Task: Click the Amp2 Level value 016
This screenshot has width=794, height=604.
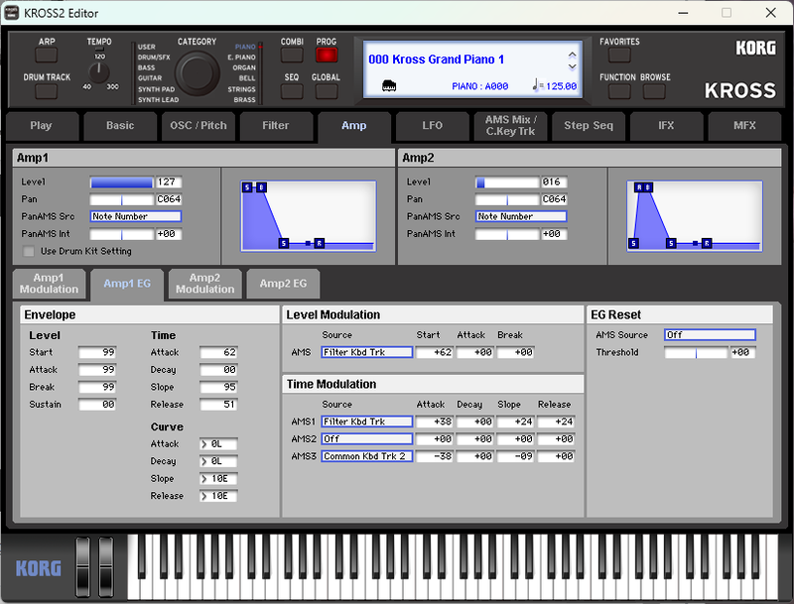Action: pyautogui.click(x=554, y=182)
